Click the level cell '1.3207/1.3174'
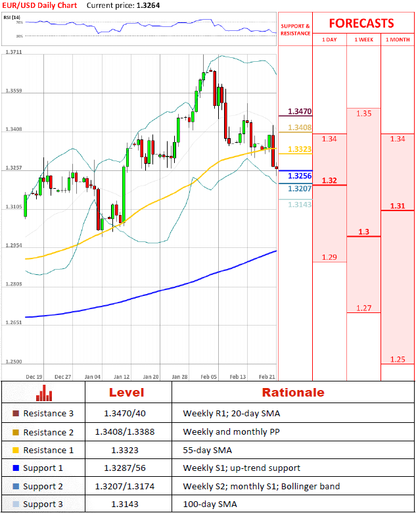The height and width of the screenshot is (513, 416). click(125, 487)
